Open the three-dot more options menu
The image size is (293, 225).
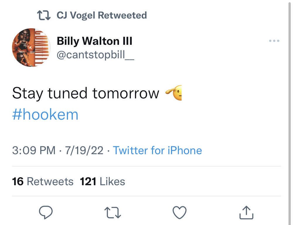[274, 41]
